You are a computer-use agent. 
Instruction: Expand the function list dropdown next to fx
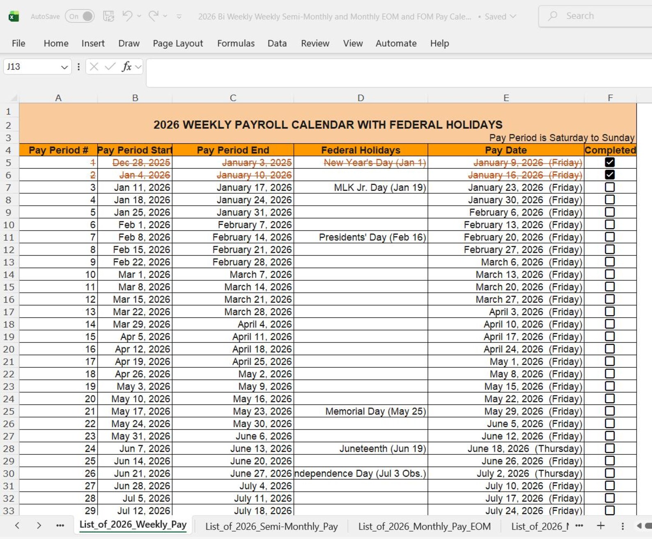pyautogui.click(x=138, y=67)
